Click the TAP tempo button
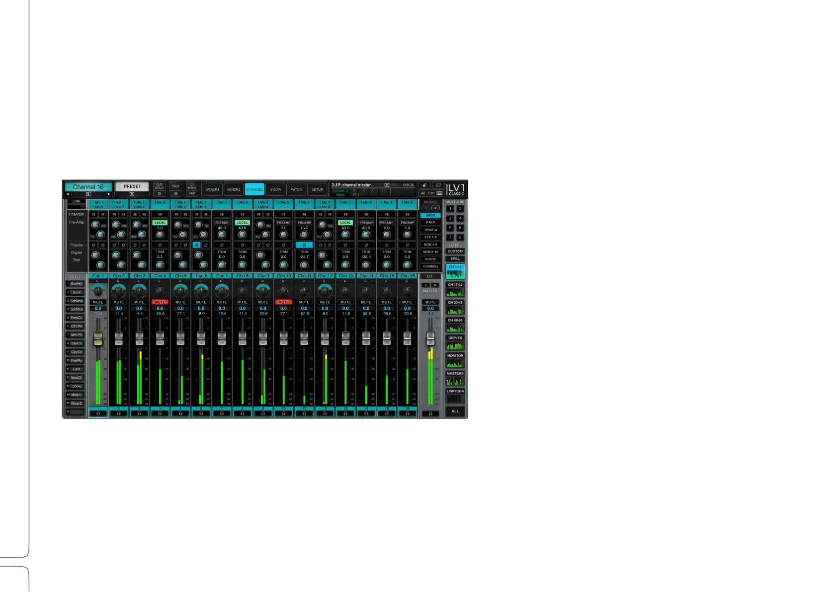This screenshot has height=592, width=837. (x=192, y=193)
